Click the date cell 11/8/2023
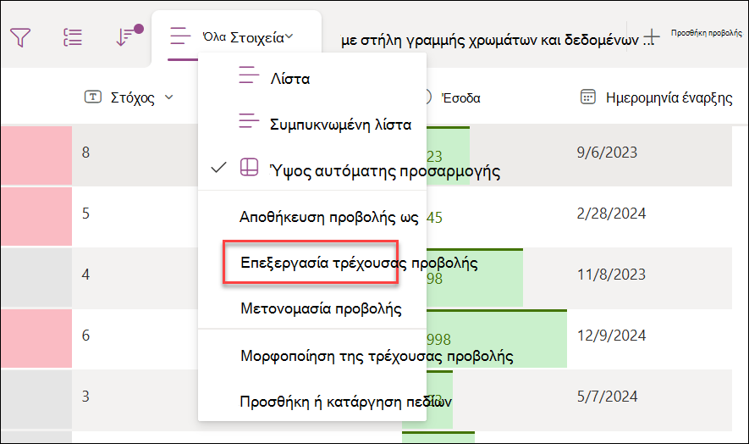The height and width of the screenshot is (444, 749). (x=611, y=275)
